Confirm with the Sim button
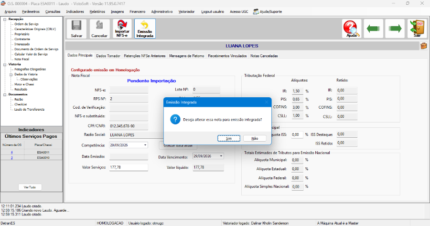Viewport: 430px width, 226px height. tap(229, 138)
